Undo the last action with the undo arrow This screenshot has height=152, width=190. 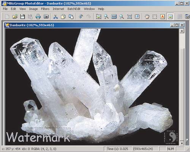[81, 16]
